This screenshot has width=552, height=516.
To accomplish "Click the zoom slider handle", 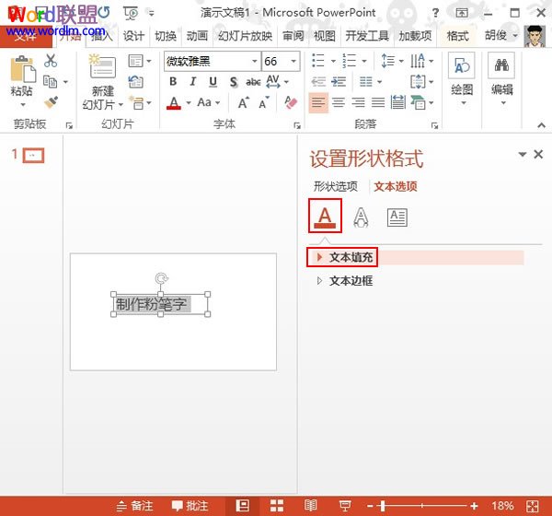I will click(383, 506).
